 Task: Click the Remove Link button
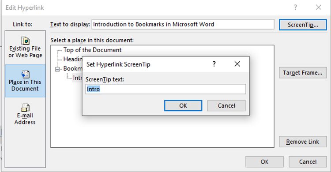click(303, 142)
